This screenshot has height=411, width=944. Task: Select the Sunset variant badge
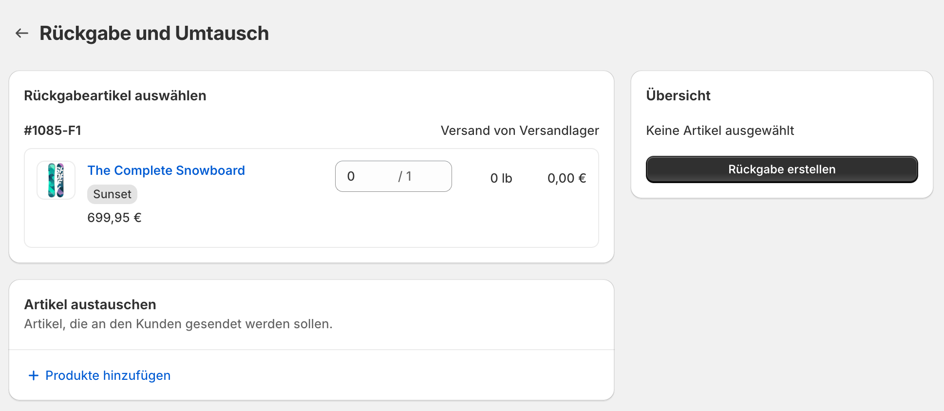[112, 194]
